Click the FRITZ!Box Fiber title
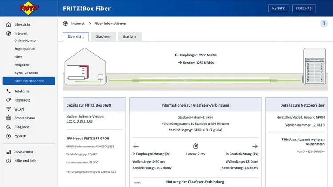 (87, 8)
